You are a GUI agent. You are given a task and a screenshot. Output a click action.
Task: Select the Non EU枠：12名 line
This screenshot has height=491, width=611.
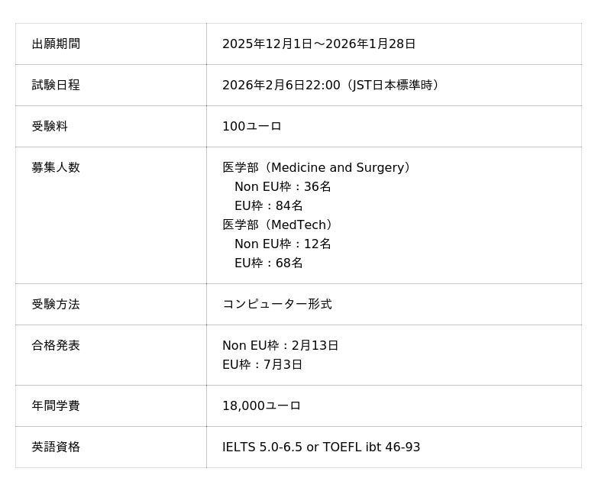[283, 244]
